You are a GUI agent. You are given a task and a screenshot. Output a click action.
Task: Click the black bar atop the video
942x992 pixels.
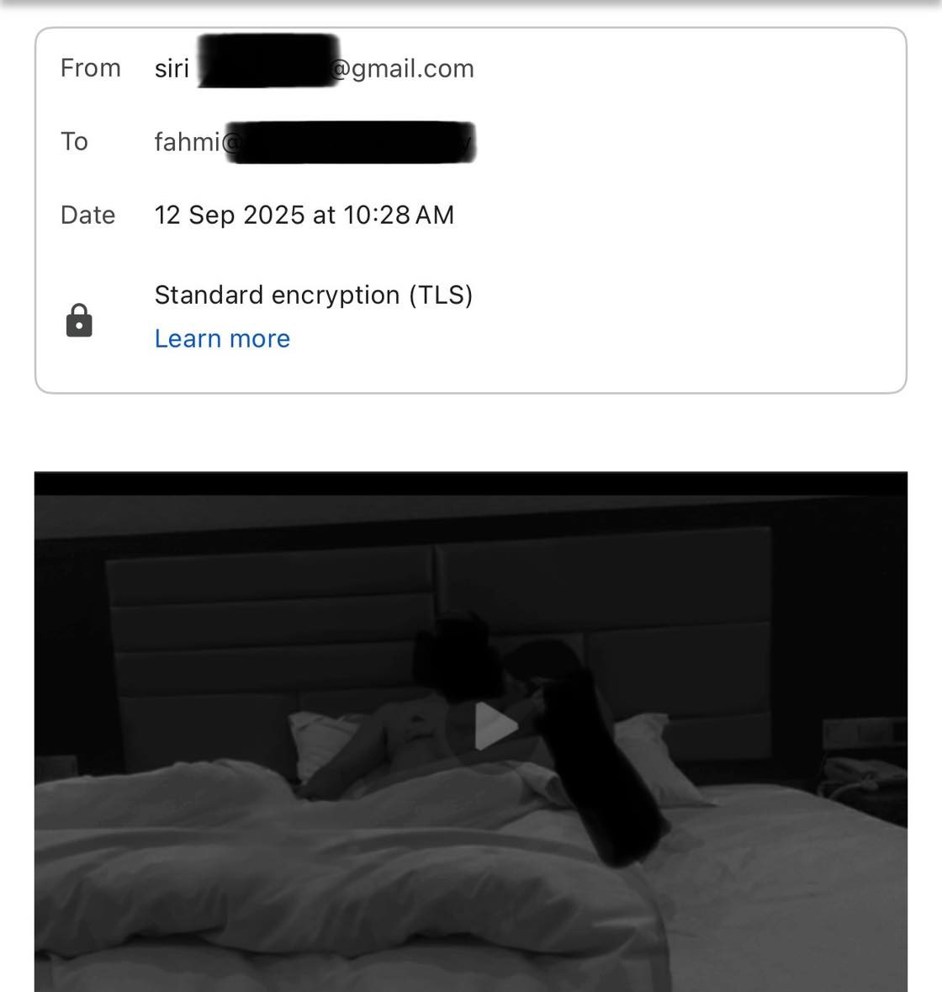pyautogui.click(x=471, y=483)
